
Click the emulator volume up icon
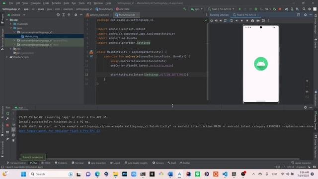point(216,20)
